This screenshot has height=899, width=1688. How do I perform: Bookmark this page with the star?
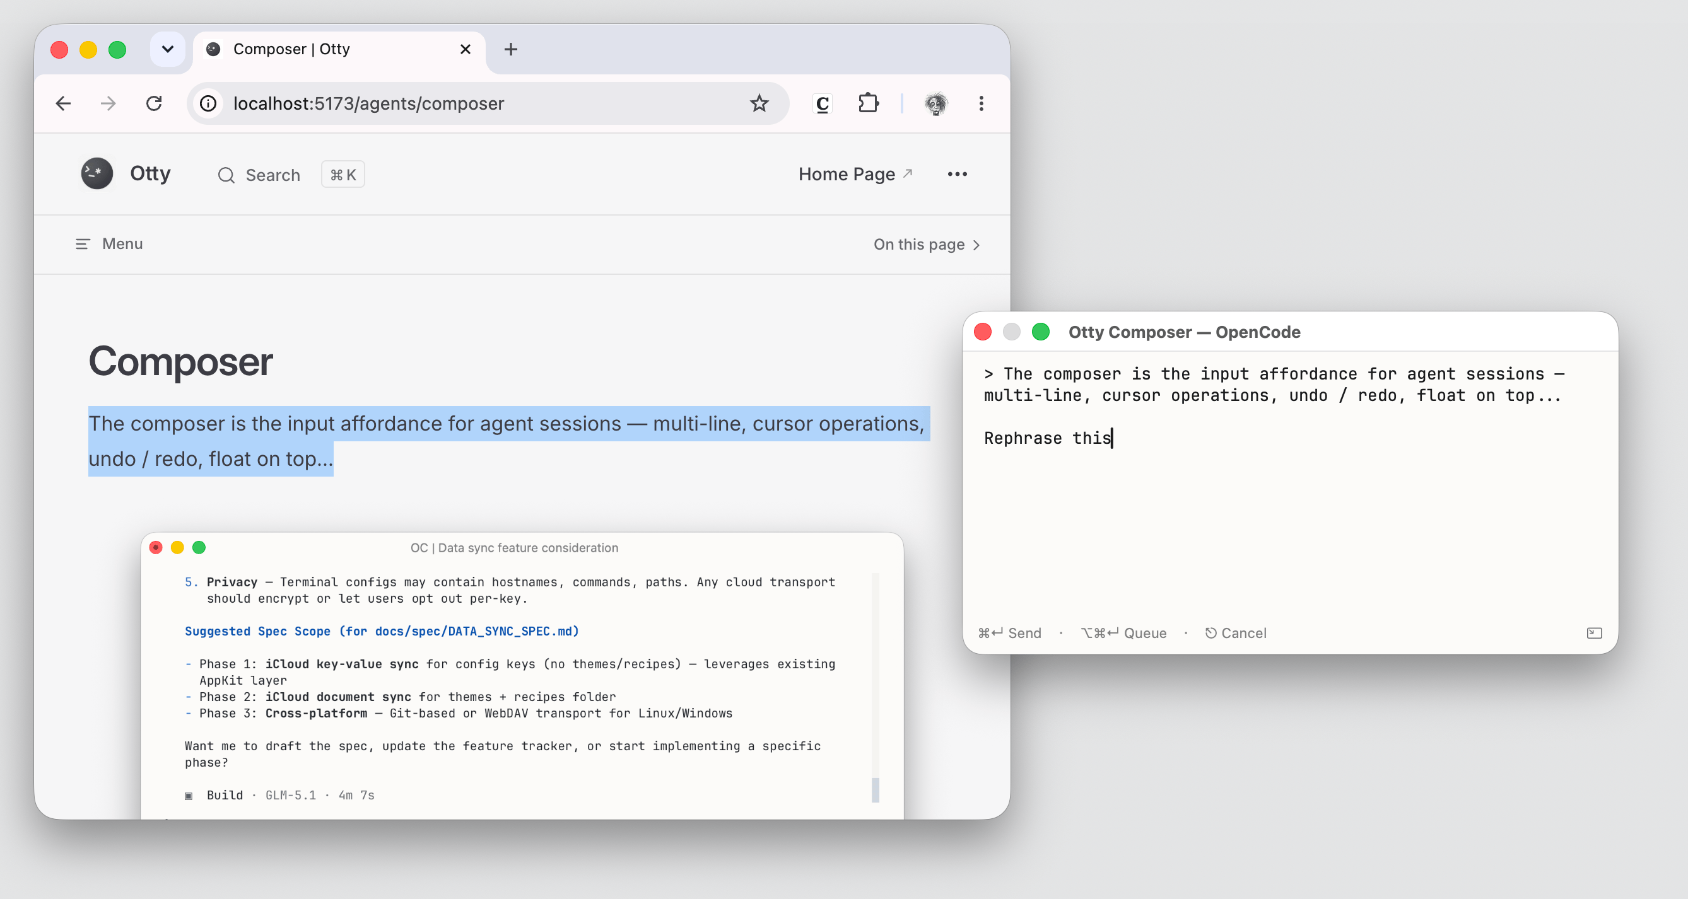(x=759, y=103)
